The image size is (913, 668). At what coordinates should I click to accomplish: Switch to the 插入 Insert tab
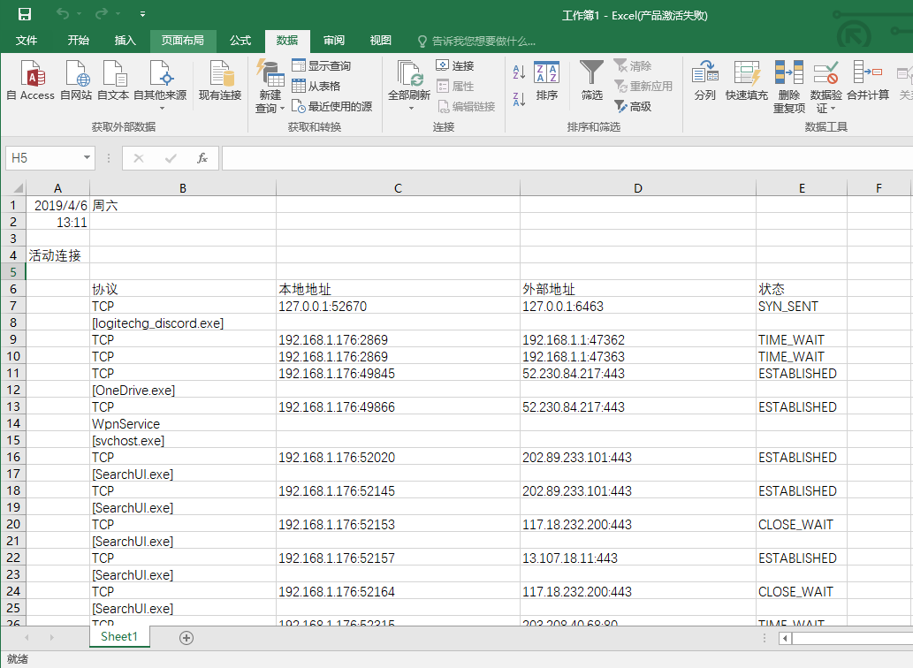(125, 40)
